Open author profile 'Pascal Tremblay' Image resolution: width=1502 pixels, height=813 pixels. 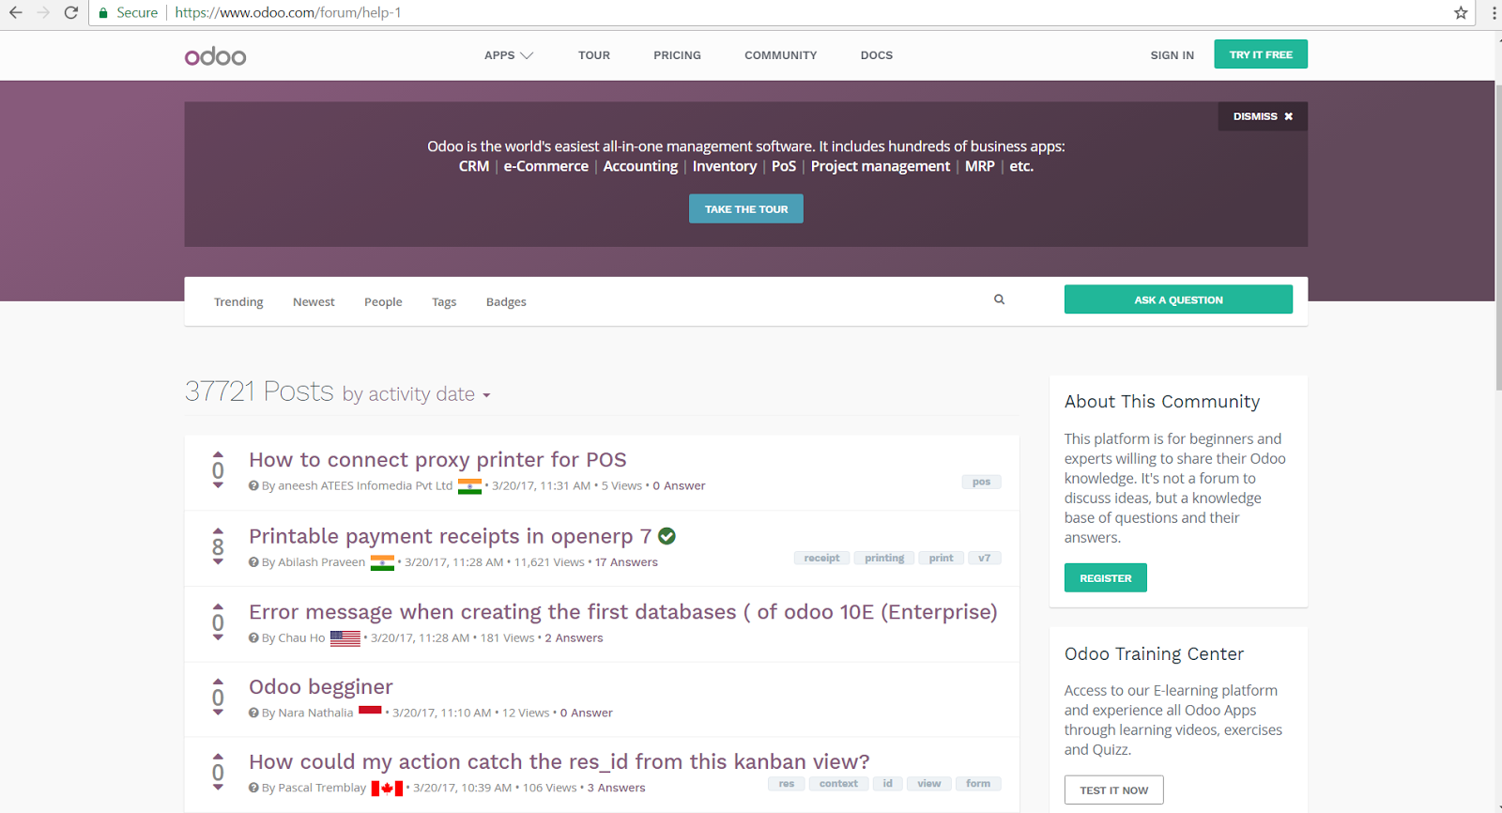(x=322, y=789)
